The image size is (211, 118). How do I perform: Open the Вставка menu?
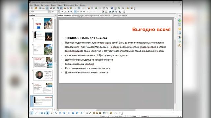[x=47, y=5]
